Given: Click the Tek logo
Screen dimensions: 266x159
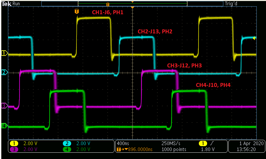Looking at the screenshot, I should [x=6, y=4].
